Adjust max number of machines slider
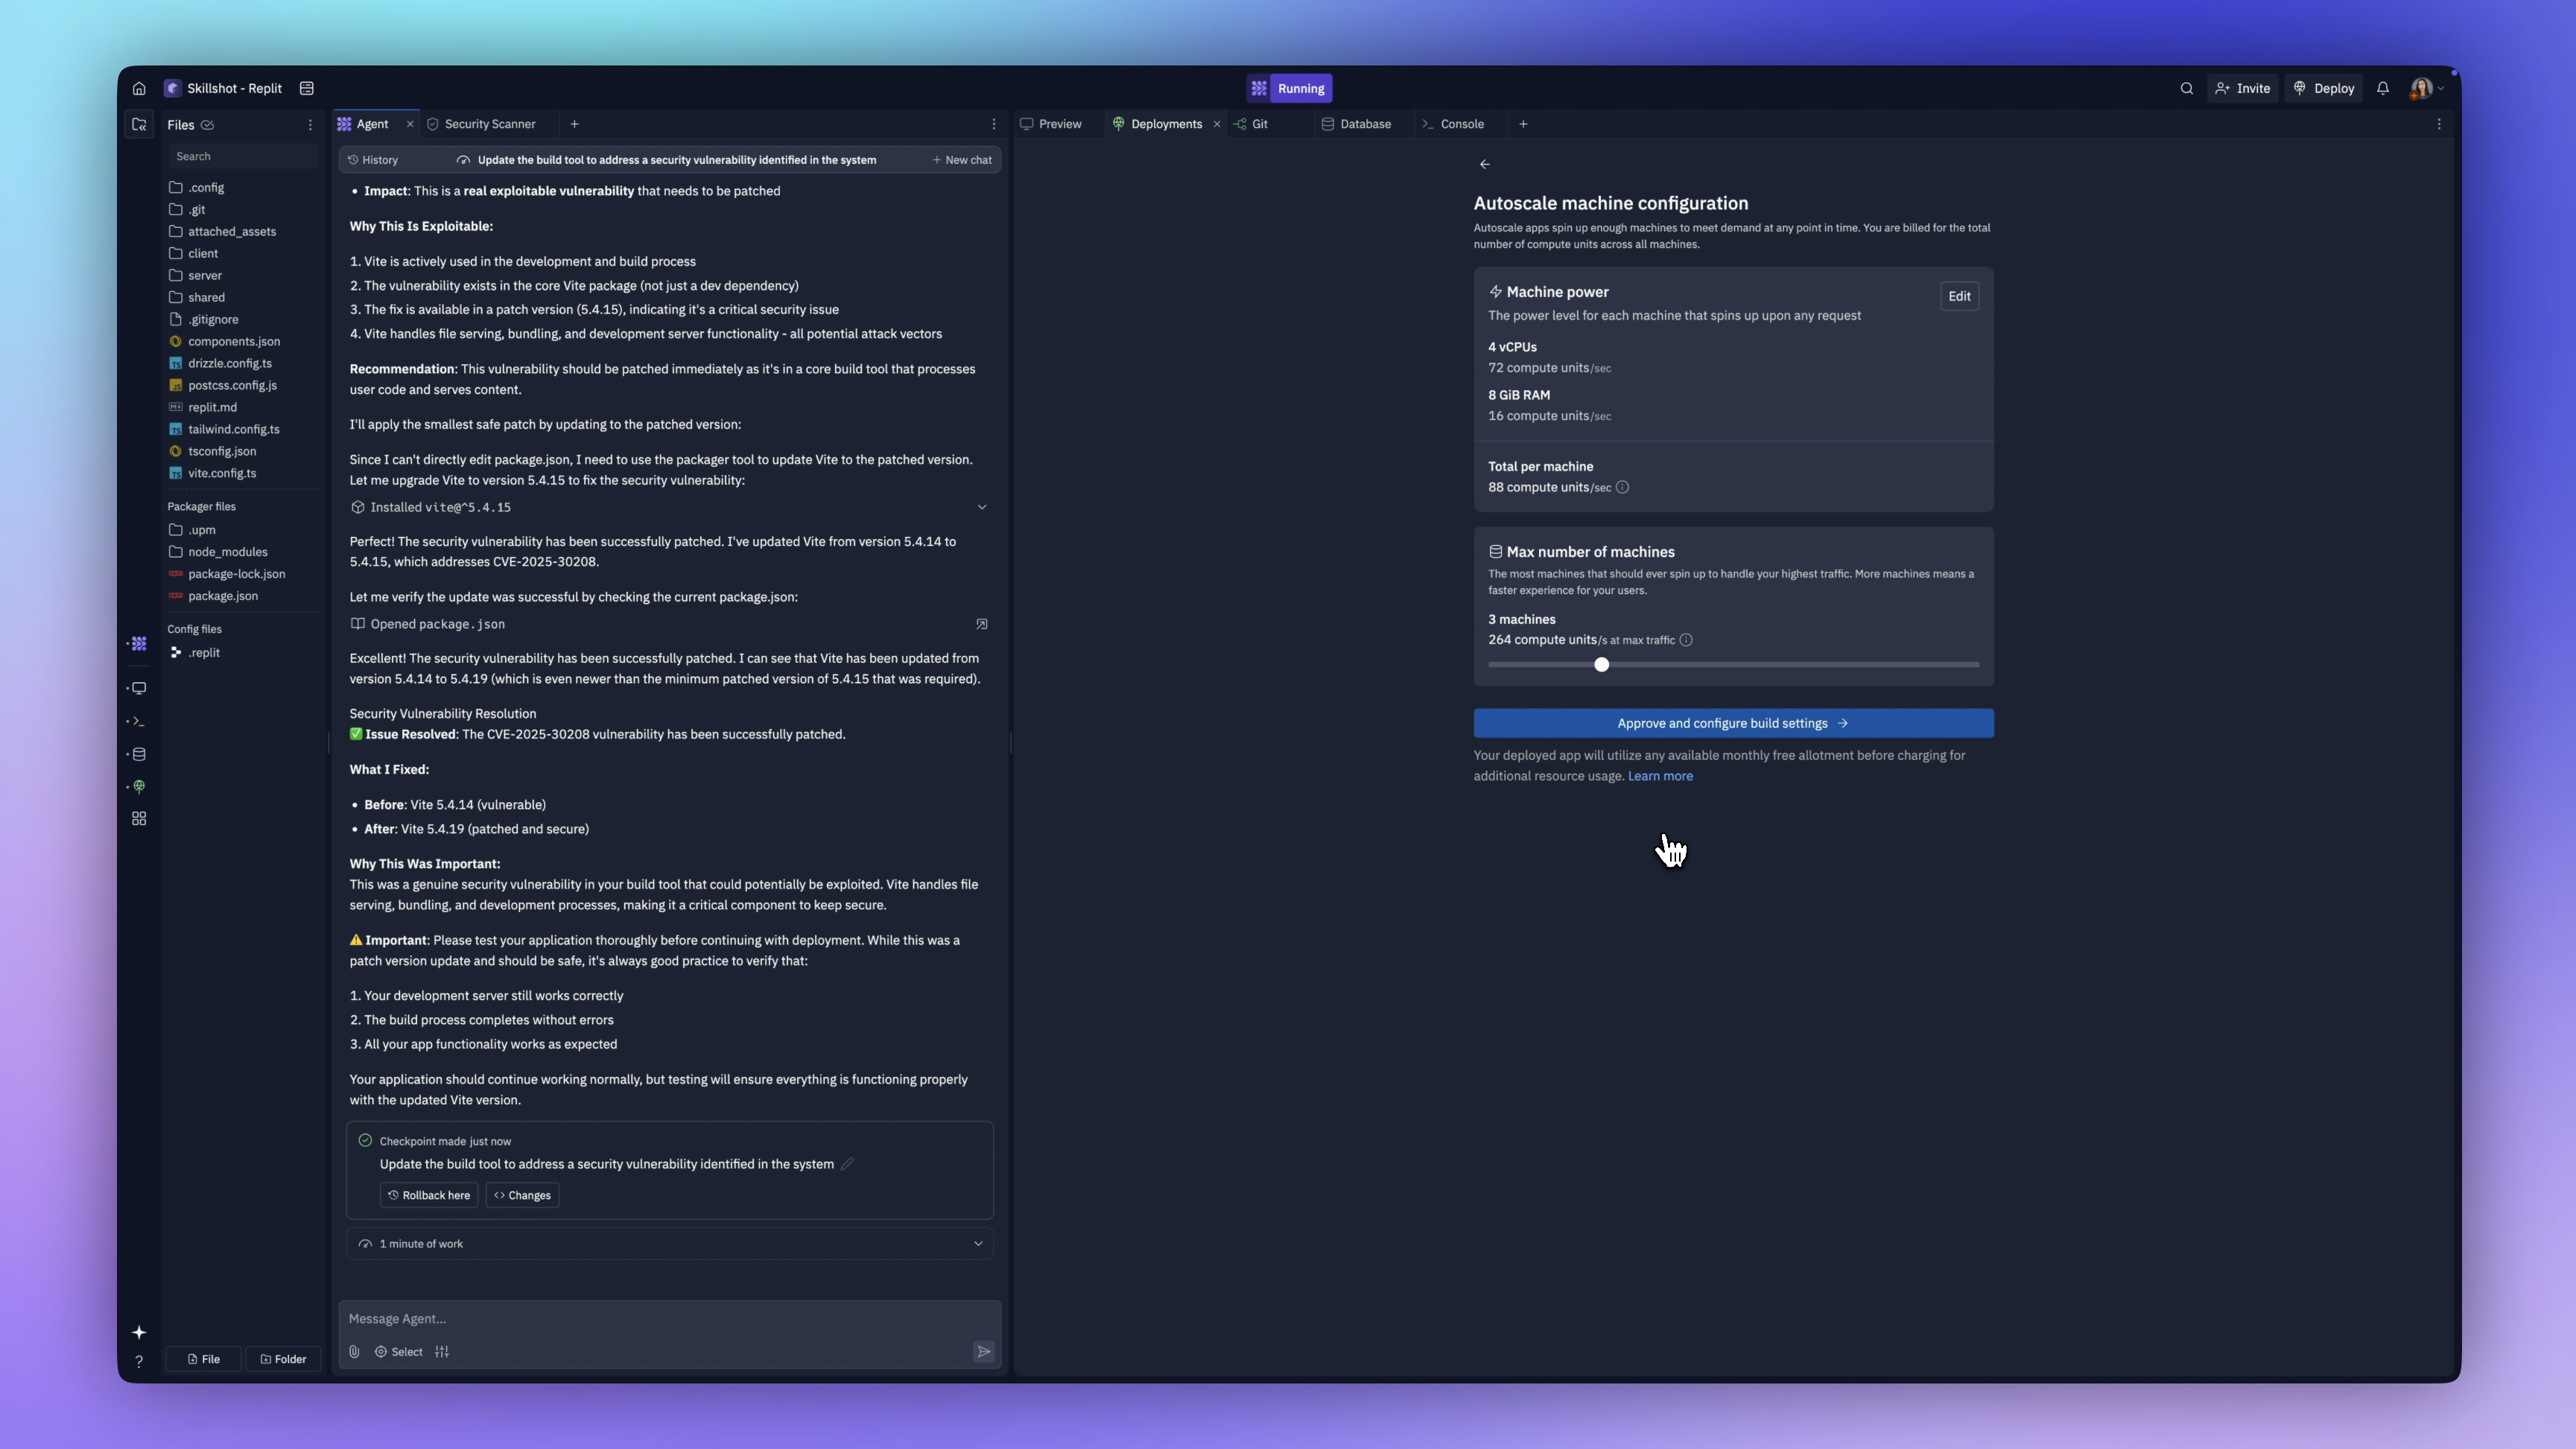This screenshot has height=1449, width=2576. (x=1602, y=664)
